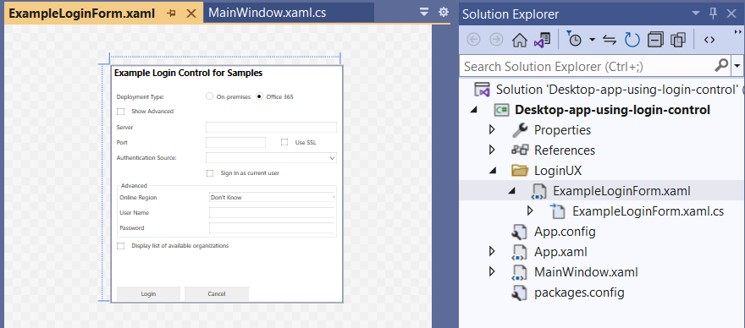Click the Back navigation icon in Solution Explorer
The image size is (745, 328).
[x=473, y=41]
